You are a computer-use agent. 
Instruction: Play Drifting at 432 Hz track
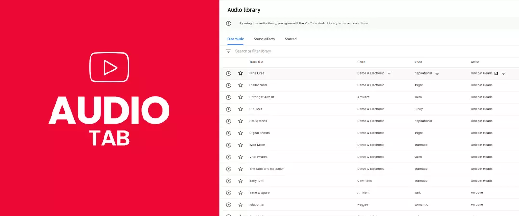pos(228,97)
